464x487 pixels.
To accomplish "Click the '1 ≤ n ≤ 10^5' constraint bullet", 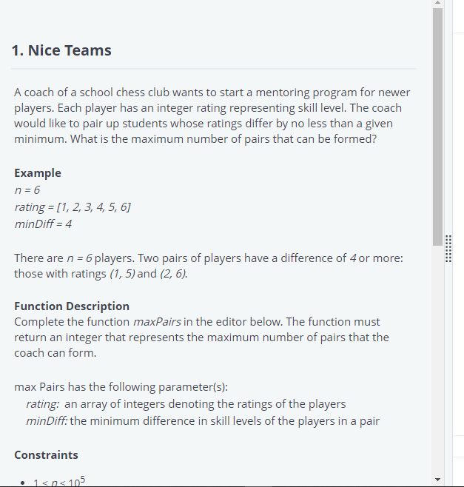I will [59, 481].
